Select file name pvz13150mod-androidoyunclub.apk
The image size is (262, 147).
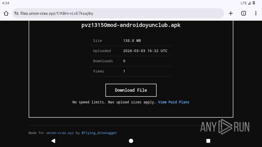(x=131, y=25)
